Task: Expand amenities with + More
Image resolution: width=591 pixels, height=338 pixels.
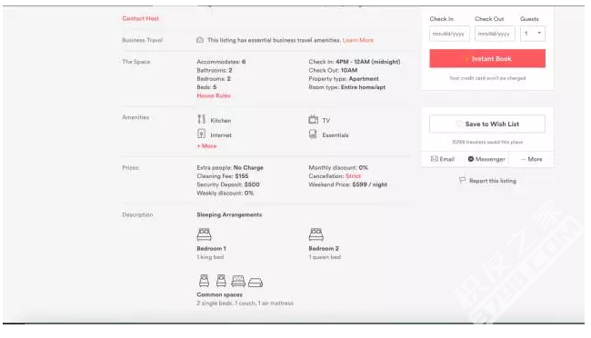Action: click(206, 145)
